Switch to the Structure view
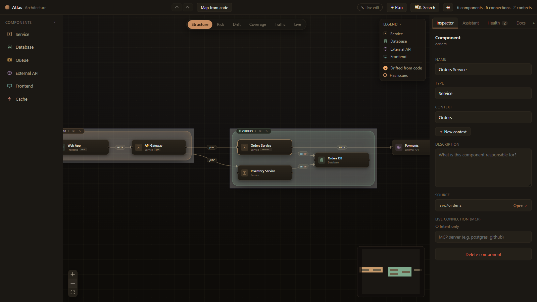The height and width of the screenshot is (302, 537). tap(200, 24)
